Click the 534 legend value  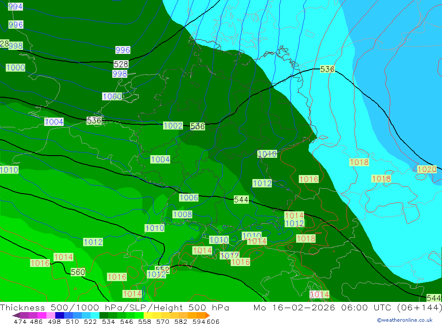click(108, 321)
